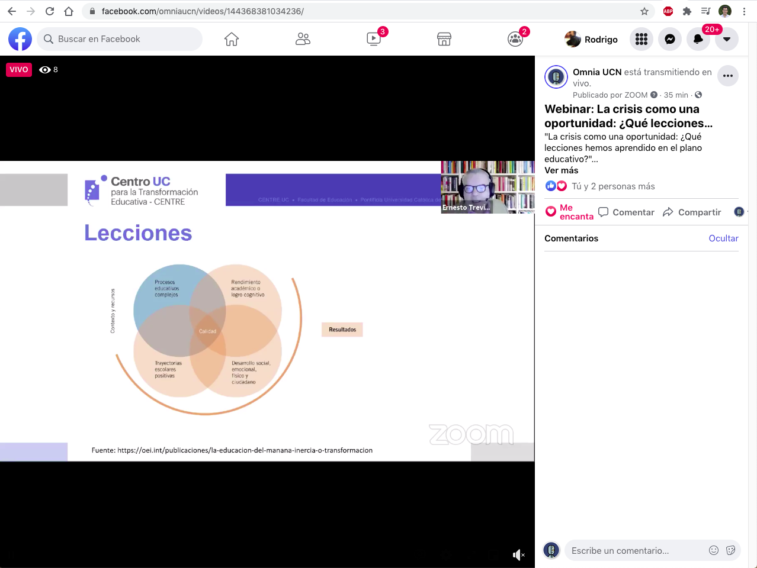Open the Marketplace icon
757x568 pixels.
(444, 39)
